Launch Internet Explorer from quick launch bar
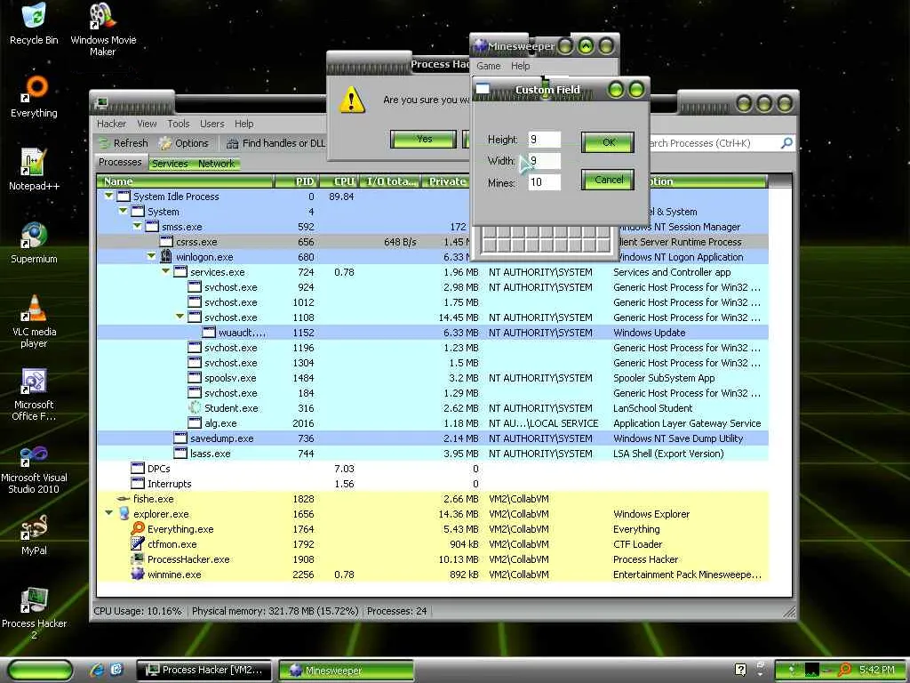910x683 pixels. [97, 670]
